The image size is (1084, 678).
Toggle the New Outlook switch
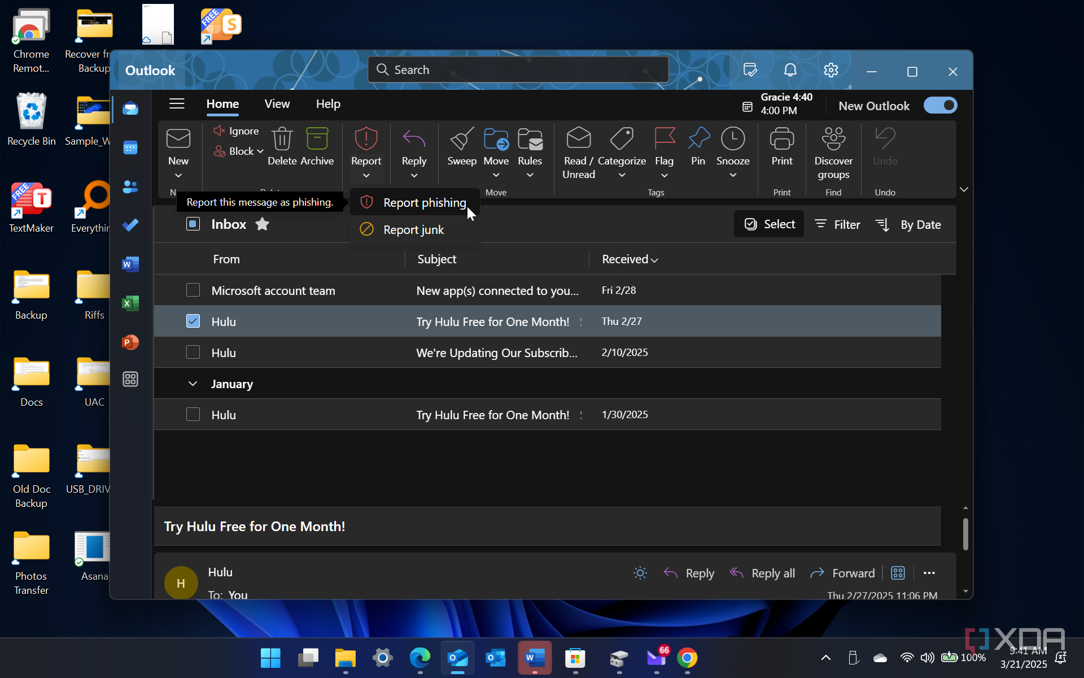tap(940, 106)
